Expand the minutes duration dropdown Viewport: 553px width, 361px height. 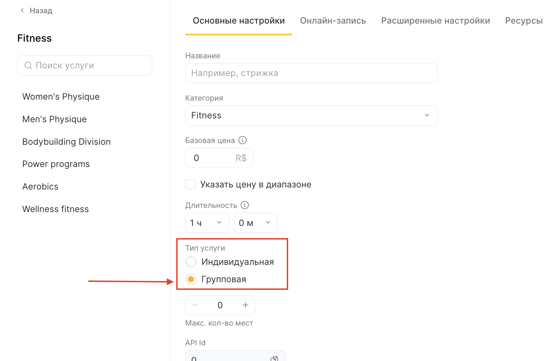click(x=255, y=223)
